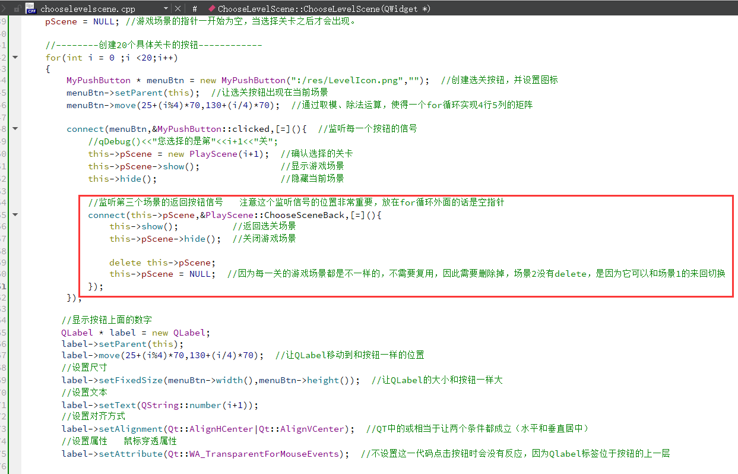Viewport: 738px width, 474px height.
Task: Fold the connect(menuBtn,&MyPushButton::clicked lambda block
Action: (x=15, y=128)
